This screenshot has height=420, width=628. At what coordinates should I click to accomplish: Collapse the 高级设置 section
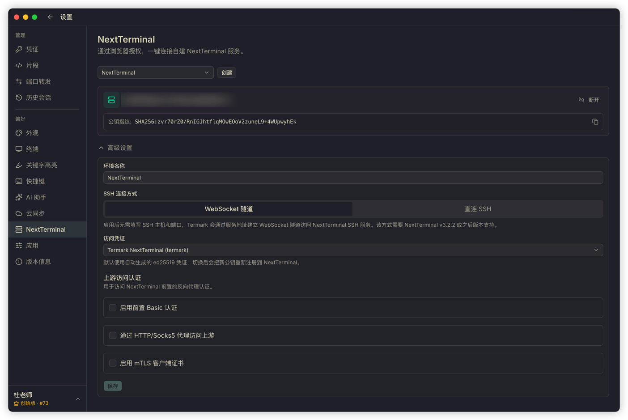115,148
